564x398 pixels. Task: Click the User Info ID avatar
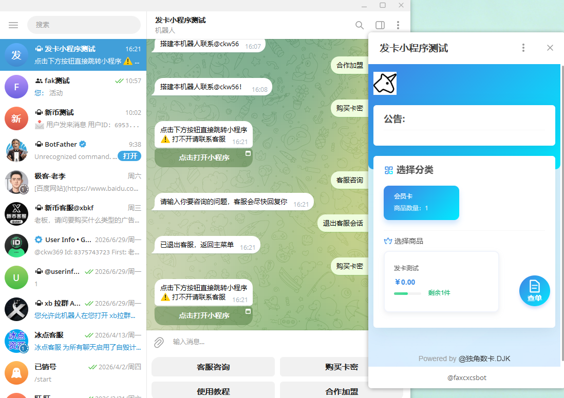click(16, 246)
